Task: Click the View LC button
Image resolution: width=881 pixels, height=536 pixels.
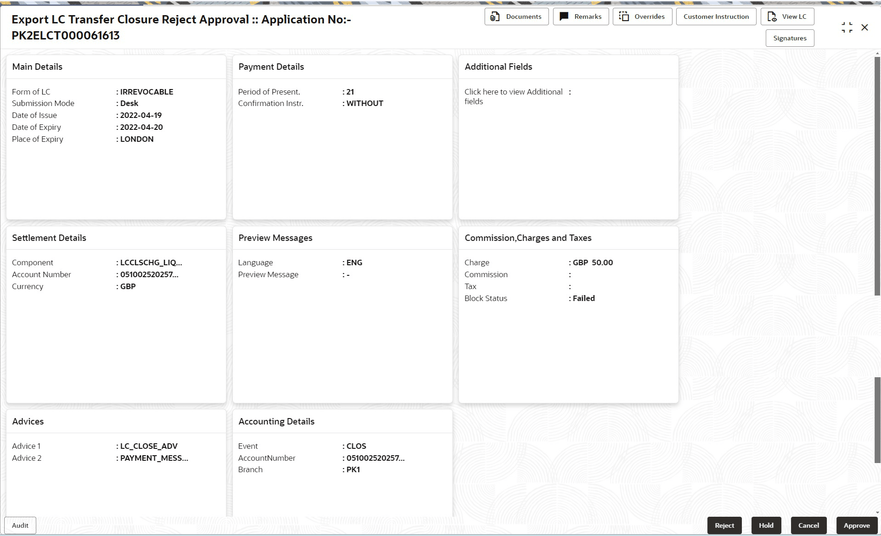Action: click(787, 17)
